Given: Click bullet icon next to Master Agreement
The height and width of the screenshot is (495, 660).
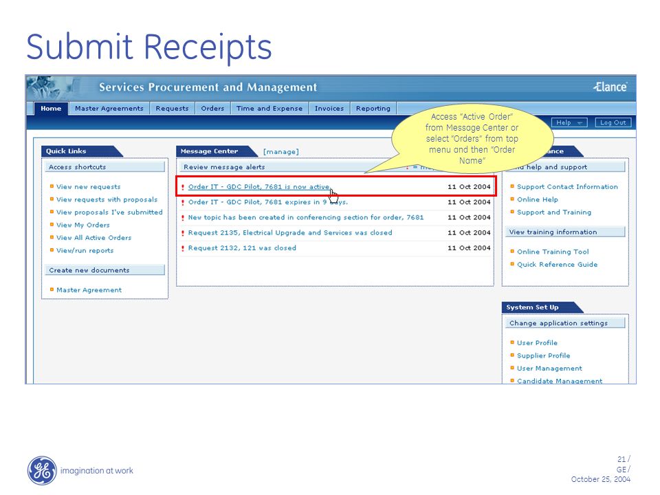Looking at the screenshot, I should pyautogui.click(x=52, y=289).
